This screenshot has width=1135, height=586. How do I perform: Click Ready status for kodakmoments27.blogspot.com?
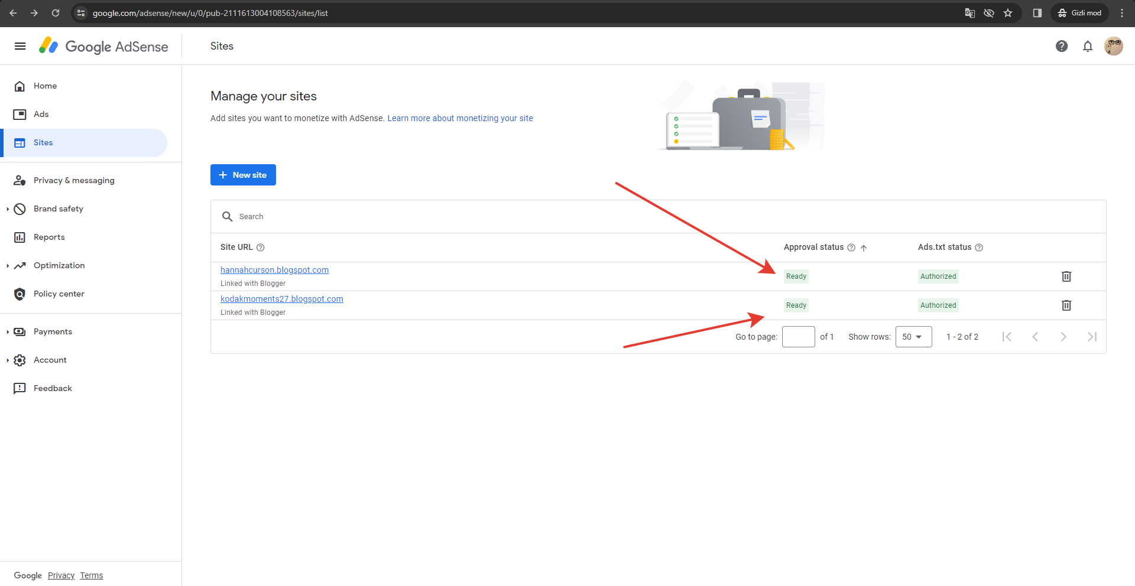(796, 305)
